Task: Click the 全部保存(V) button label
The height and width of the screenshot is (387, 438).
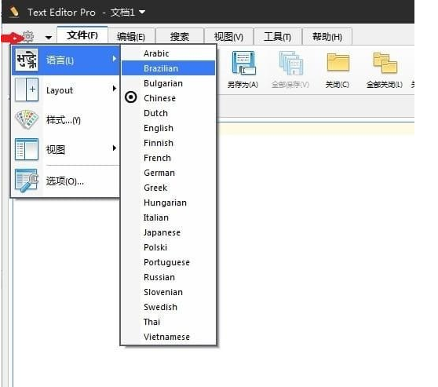Action: point(290,84)
